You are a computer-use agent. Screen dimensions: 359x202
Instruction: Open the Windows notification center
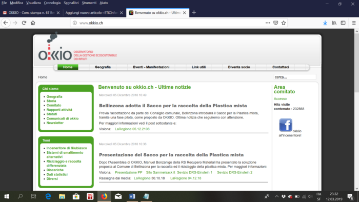click(350, 196)
